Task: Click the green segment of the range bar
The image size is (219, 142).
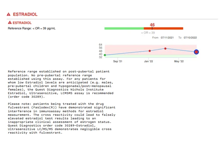Action: pos(124,29)
